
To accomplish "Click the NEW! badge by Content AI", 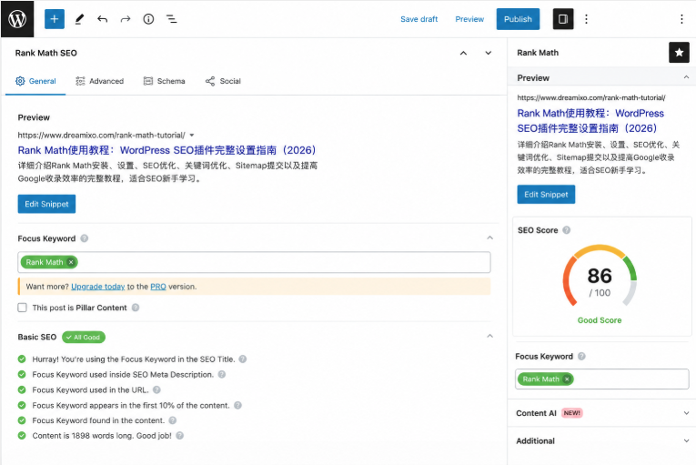I will tap(571, 413).
